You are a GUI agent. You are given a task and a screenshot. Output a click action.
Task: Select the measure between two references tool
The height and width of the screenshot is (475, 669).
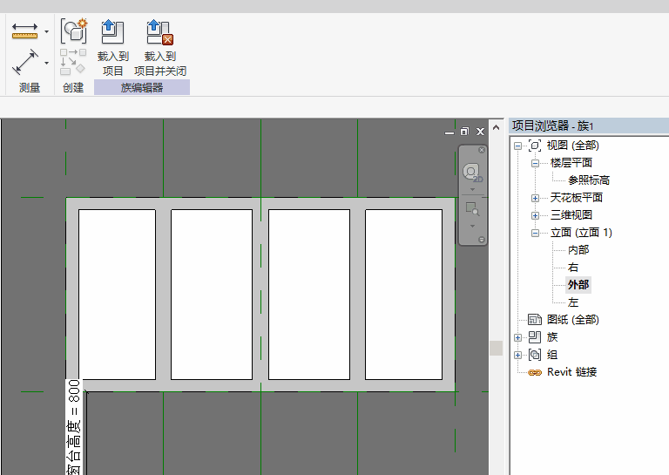coord(24,62)
